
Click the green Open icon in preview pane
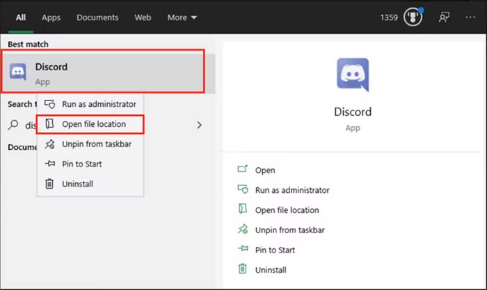243,169
